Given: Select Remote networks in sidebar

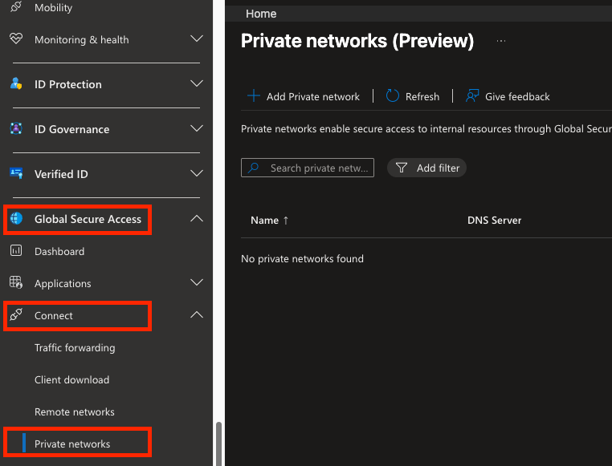Looking at the screenshot, I should point(75,412).
